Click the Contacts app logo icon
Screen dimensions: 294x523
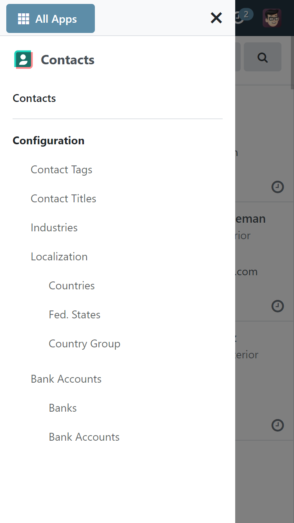24,60
